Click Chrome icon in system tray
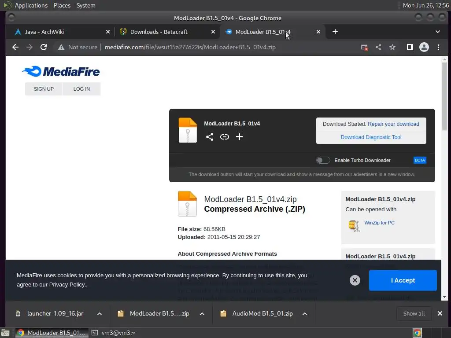451x338 pixels. tap(418, 333)
